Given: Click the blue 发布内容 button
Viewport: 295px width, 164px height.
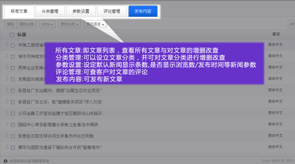Looking at the screenshot, I should click(143, 11).
